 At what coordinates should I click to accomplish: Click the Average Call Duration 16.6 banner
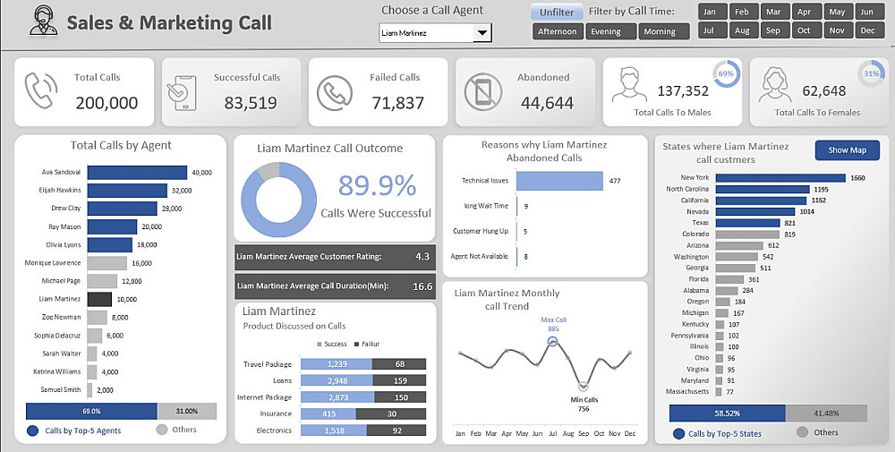tap(335, 286)
